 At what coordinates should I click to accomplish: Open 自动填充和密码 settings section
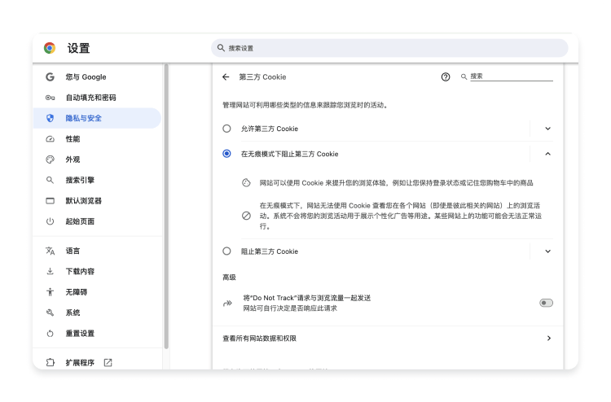[x=97, y=98]
